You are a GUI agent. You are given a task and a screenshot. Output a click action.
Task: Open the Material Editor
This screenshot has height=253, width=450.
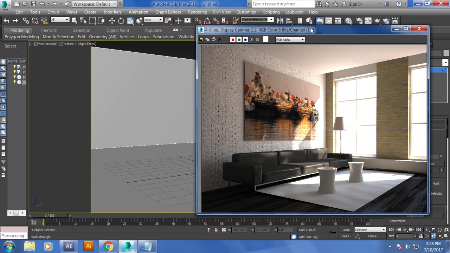tap(348, 20)
